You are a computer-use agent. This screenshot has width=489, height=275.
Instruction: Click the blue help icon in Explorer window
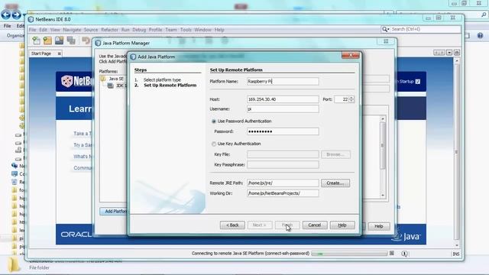click(x=480, y=36)
